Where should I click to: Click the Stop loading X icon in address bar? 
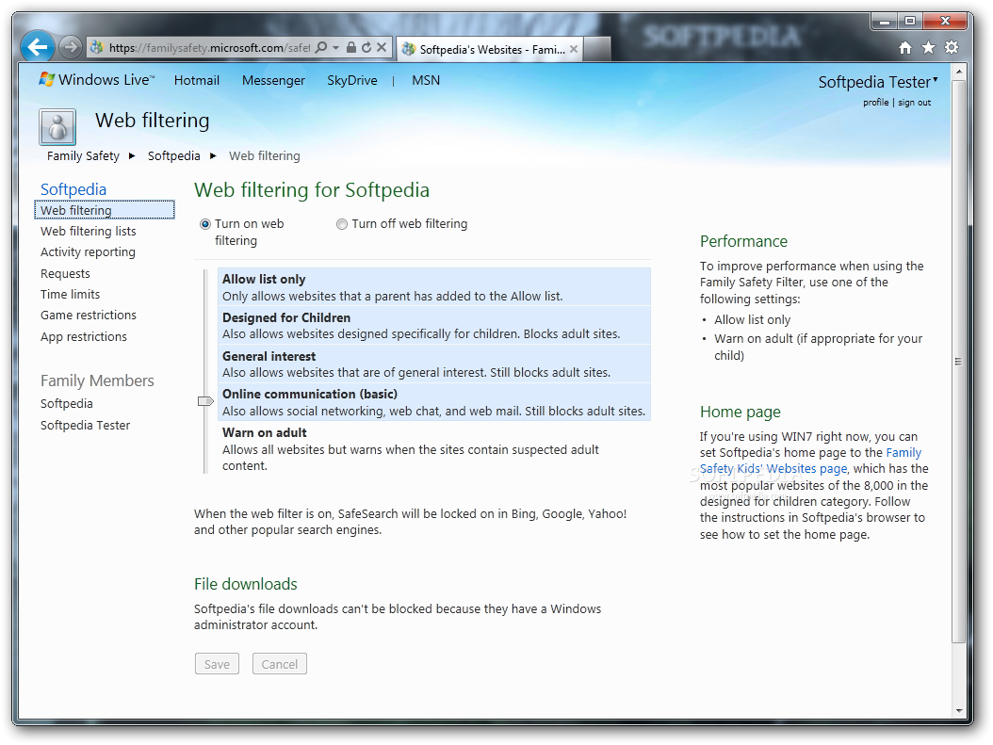pos(382,47)
